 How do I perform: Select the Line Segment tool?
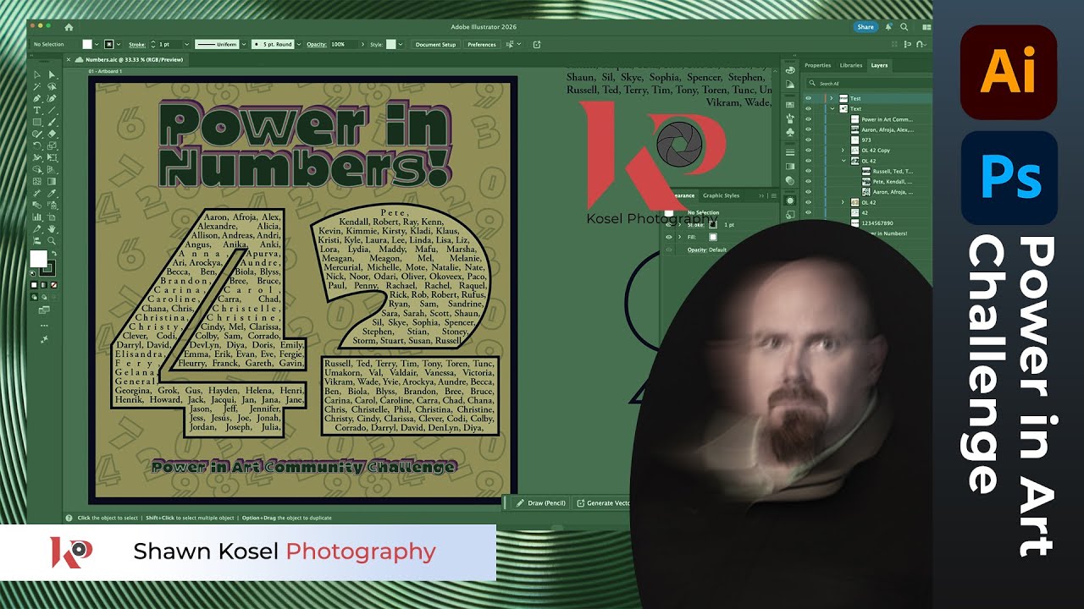[x=53, y=109]
